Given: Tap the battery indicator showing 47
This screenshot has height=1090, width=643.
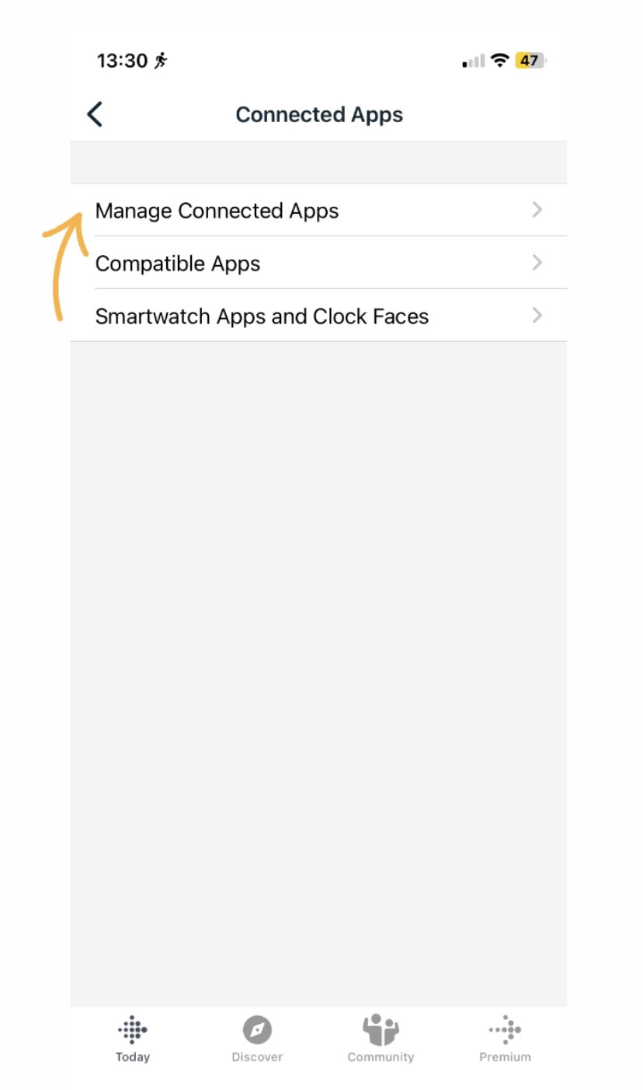Looking at the screenshot, I should click(530, 61).
